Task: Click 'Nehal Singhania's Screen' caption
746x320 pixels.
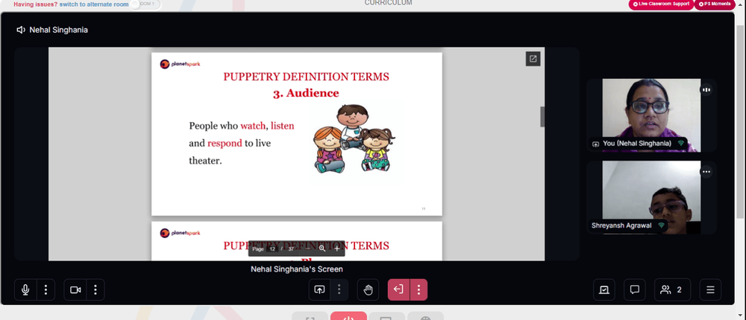Action: click(x=297, y=269)
